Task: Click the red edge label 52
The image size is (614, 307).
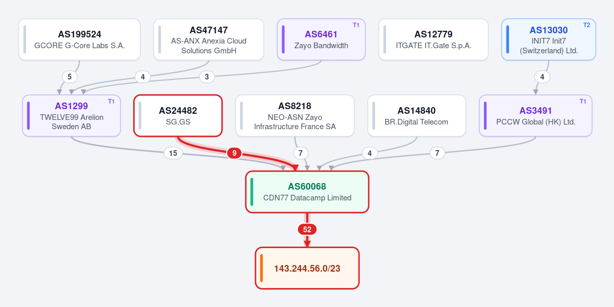Action: [x=307, y=230]
